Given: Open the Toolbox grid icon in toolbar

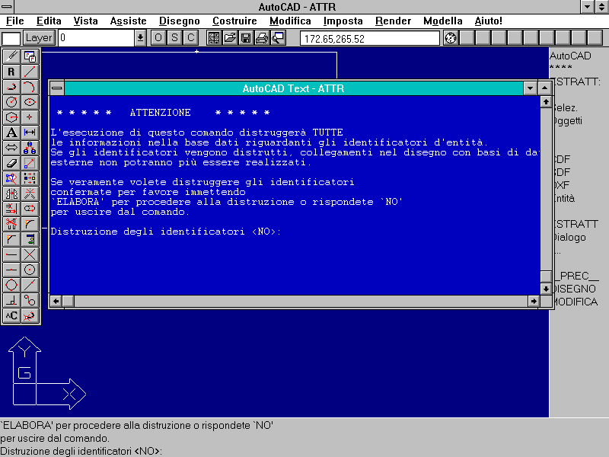Looking at the screenshot, I should click(x=214, y=38).
